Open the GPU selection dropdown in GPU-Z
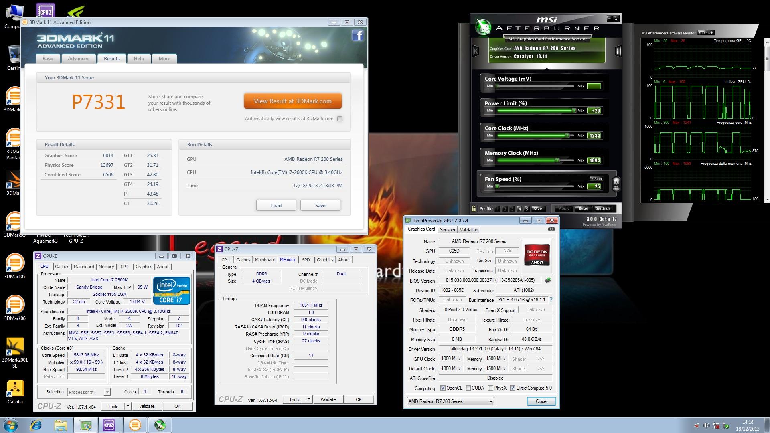 450,401
